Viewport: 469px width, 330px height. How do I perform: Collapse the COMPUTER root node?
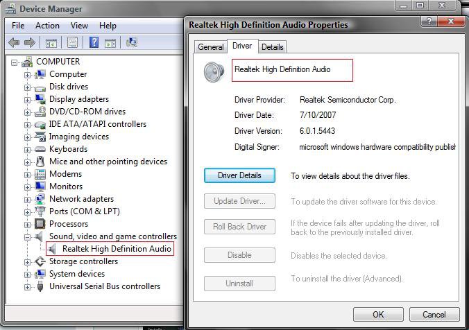(x=14, y=62)
